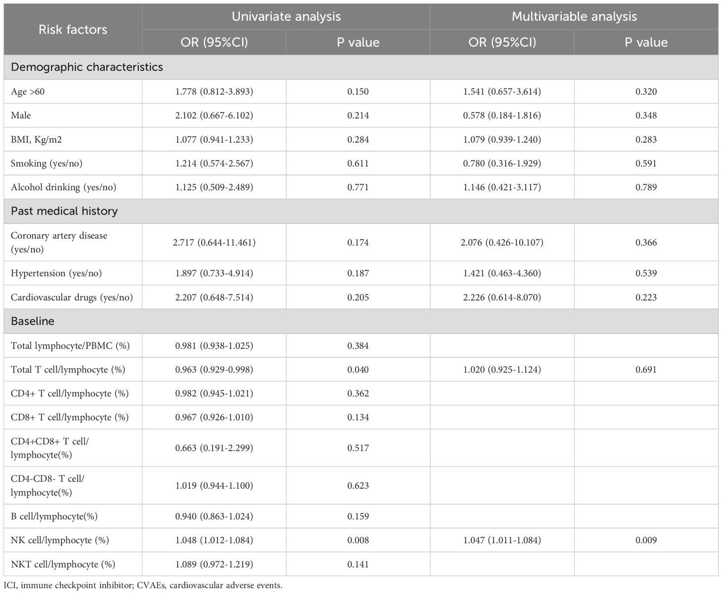Click the 'Baseline' section heading

pos(33,321)
